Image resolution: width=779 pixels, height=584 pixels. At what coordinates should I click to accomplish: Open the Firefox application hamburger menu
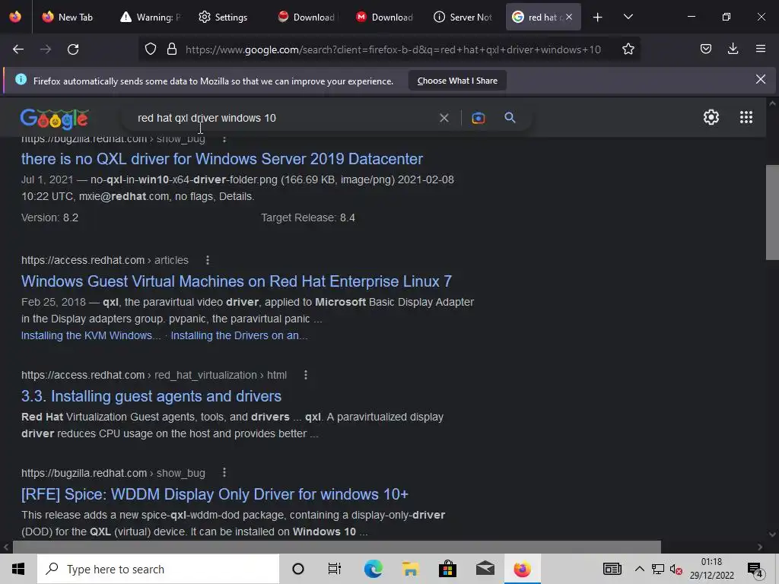tap(760, 49)
